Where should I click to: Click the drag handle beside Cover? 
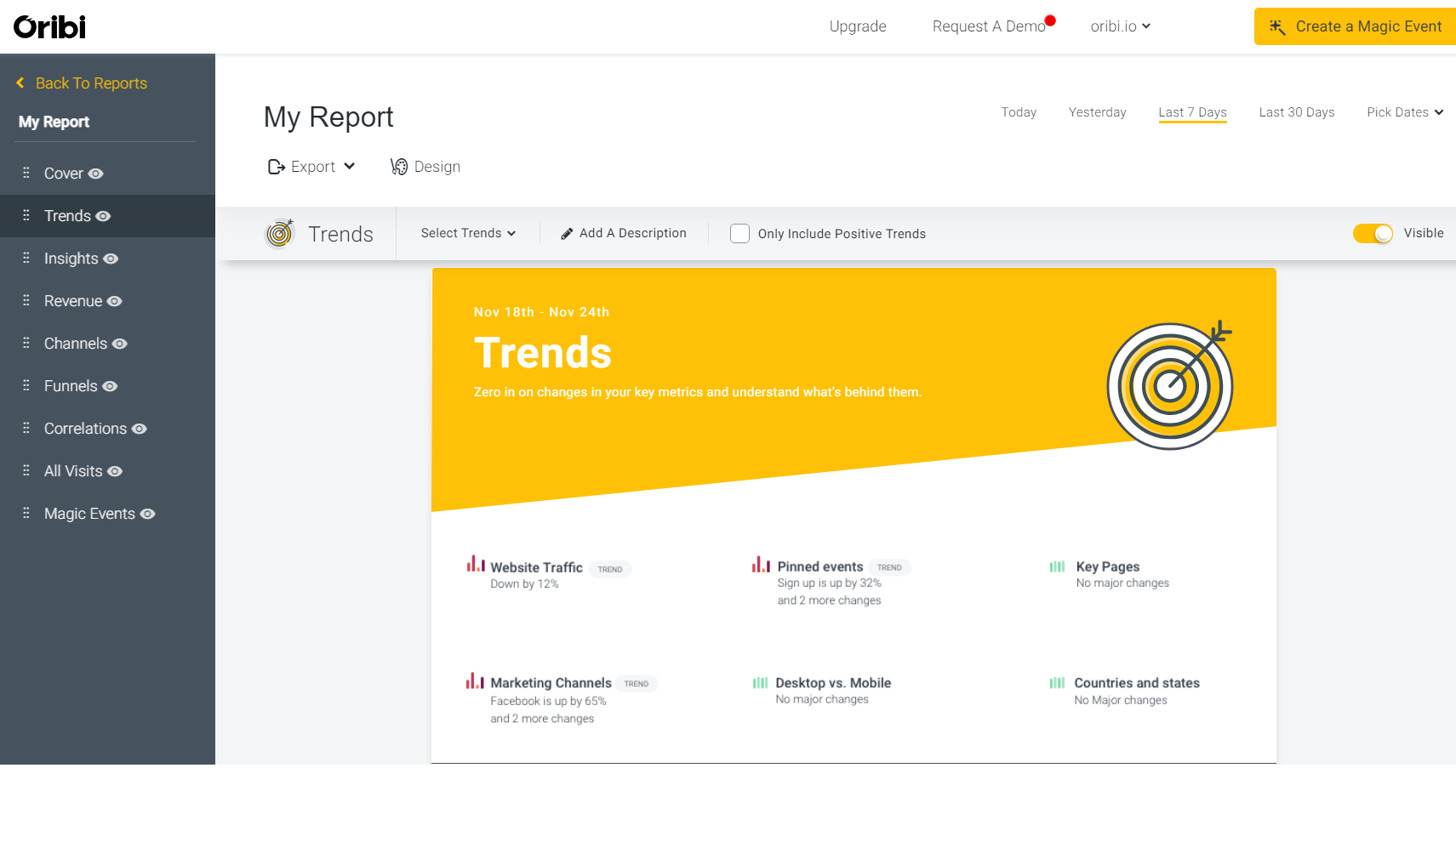[x=26, y=173]
